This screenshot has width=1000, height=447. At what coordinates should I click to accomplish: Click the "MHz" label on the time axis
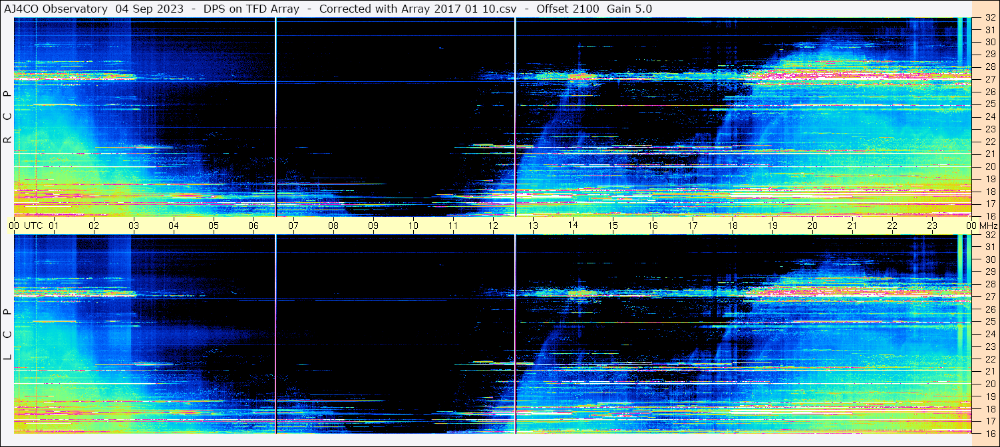(989, 225)
